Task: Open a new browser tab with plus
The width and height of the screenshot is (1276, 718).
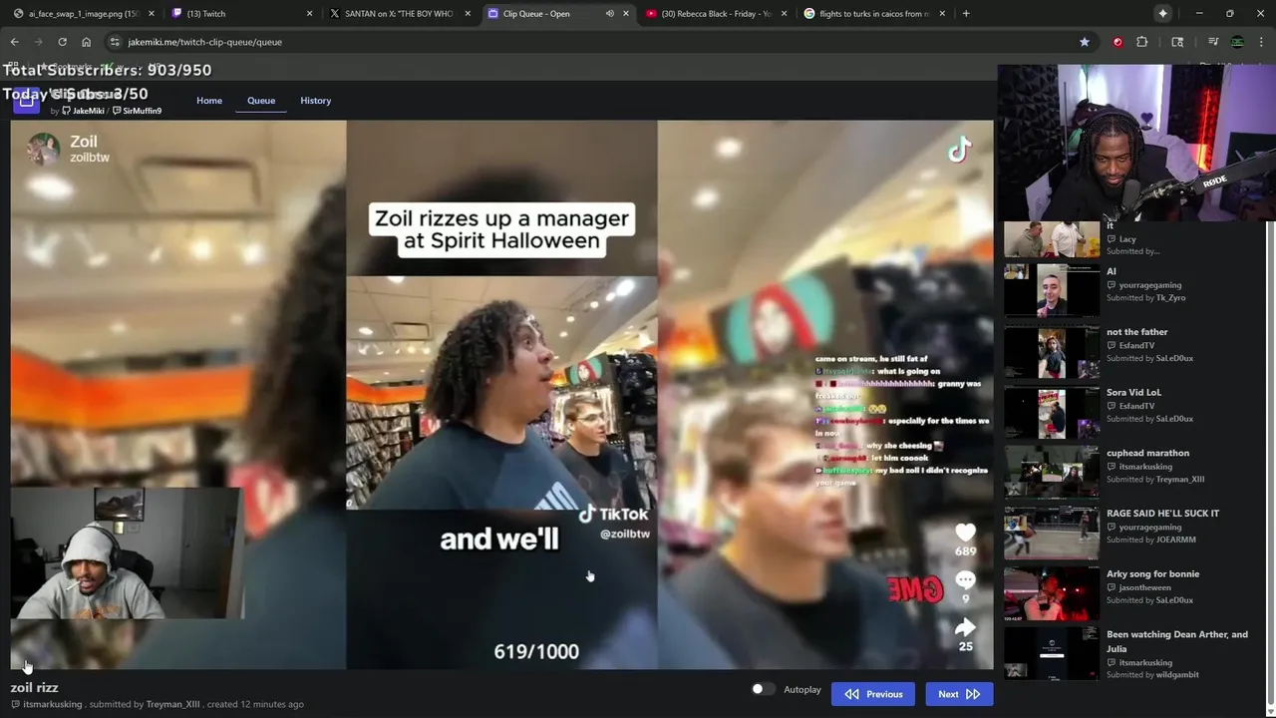Action: pos(966,14)
